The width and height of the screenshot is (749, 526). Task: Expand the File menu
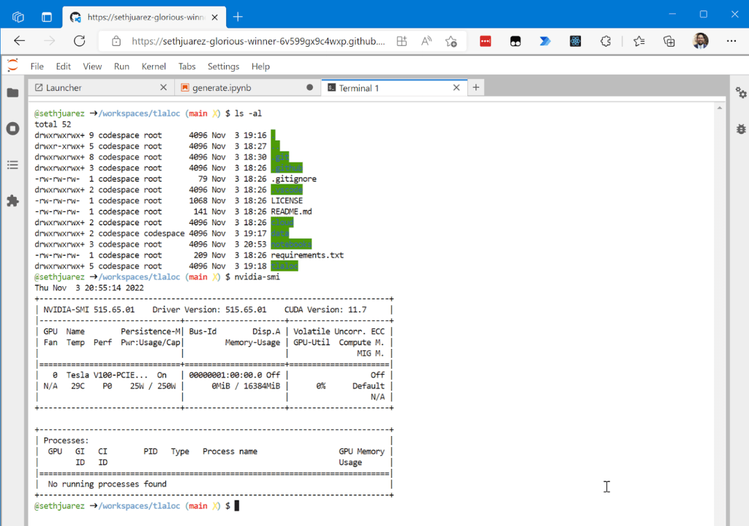tap(37, 67)
